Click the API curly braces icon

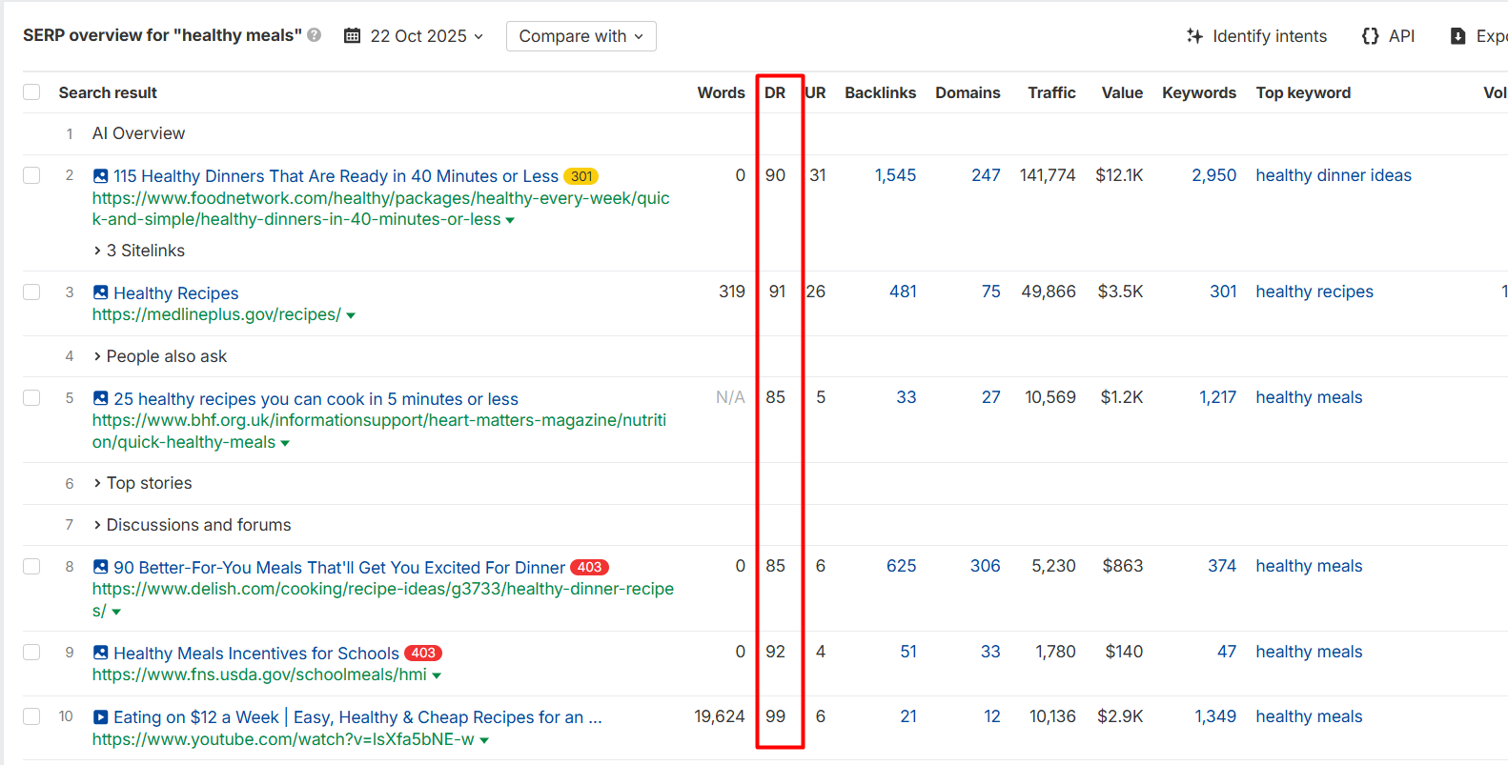pos(1370,36)
